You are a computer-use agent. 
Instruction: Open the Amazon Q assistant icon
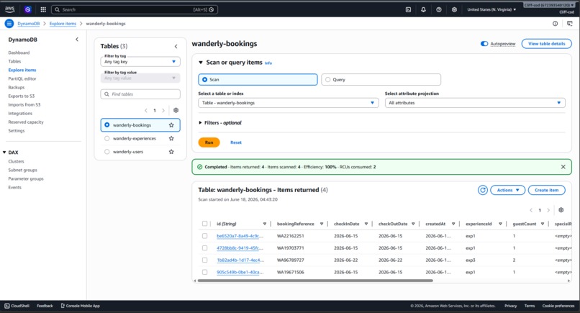(x=28, y=9)
